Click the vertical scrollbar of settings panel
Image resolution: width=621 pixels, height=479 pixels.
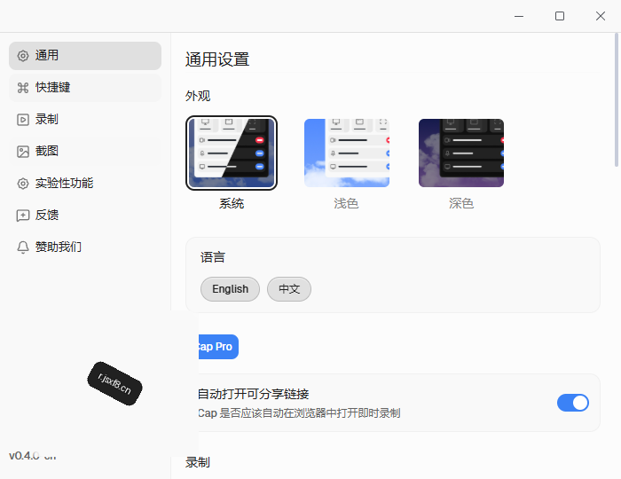click(617, 99)
